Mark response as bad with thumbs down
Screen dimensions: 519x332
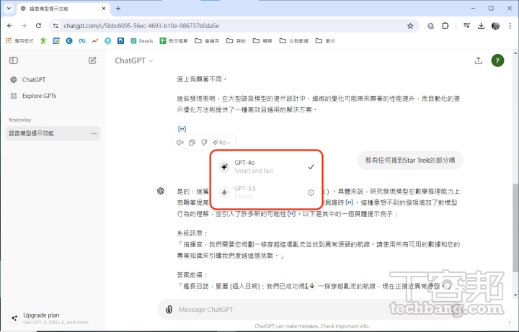tap(204, 143)
